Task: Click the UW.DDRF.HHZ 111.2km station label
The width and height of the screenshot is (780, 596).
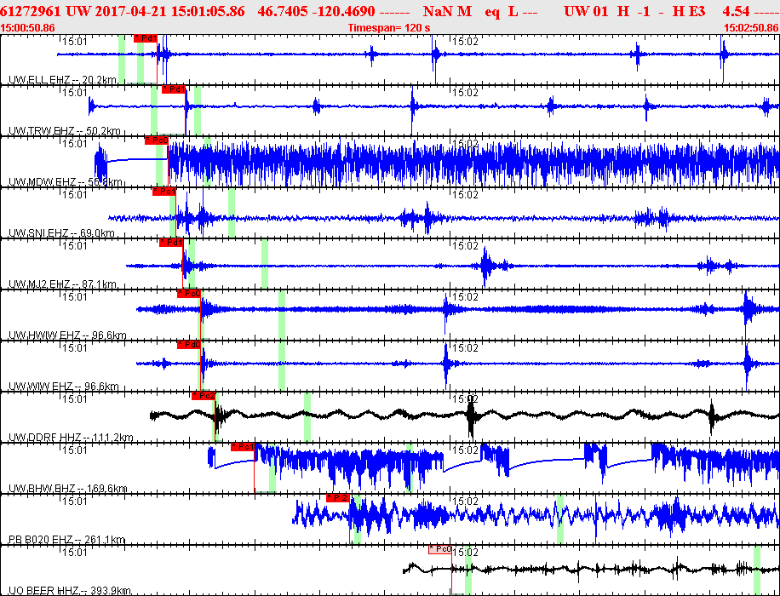Action: pyautogui.click(x=70, y=438)
